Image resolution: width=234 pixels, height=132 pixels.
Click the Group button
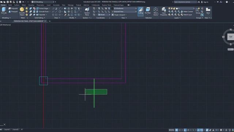tap(198, 11)
